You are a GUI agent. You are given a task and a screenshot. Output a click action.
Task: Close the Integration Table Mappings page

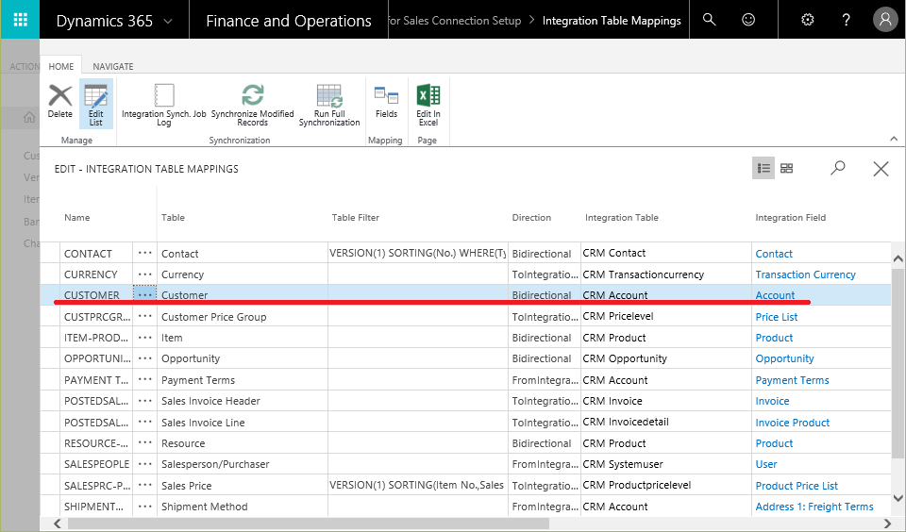[x=881, y=169]
